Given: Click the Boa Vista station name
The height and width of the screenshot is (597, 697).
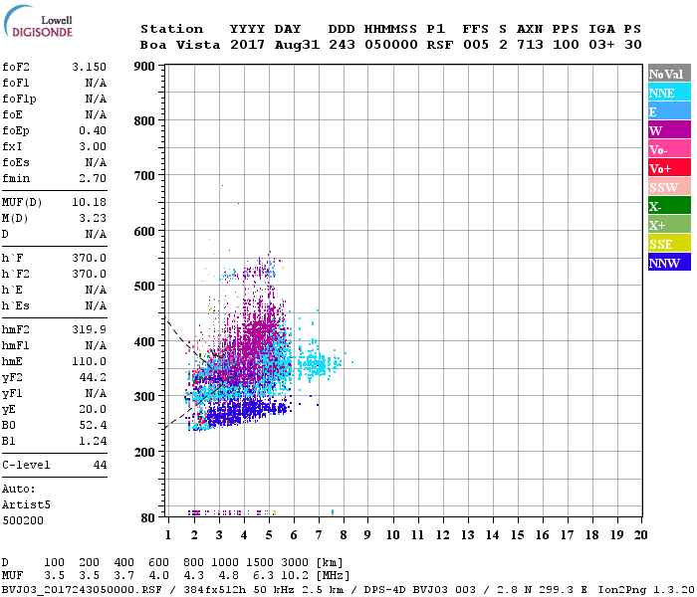Looking at the screenshot, I should [x=180, y=45].
